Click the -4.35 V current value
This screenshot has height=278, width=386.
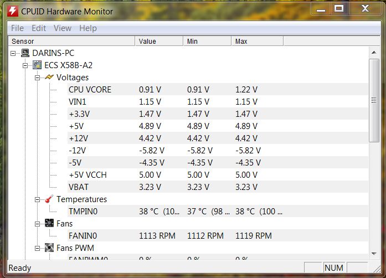[x=152, y=162]
